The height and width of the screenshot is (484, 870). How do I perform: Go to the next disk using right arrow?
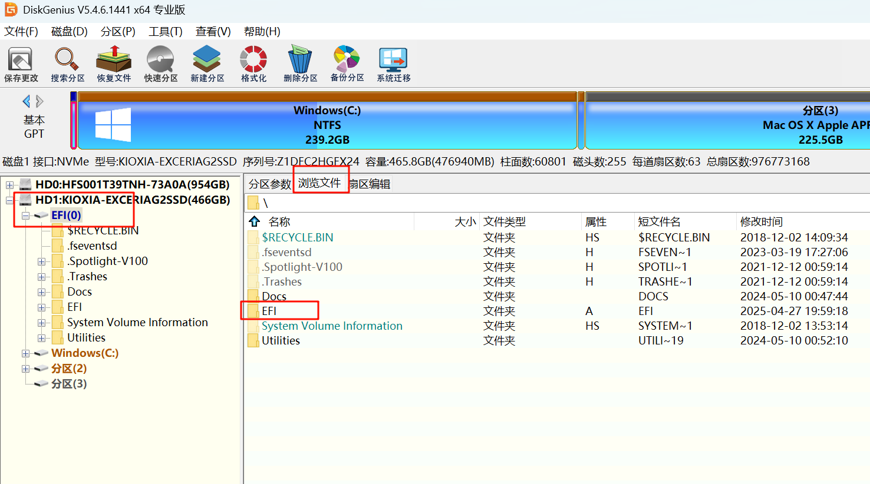click(x=39, y=101)
